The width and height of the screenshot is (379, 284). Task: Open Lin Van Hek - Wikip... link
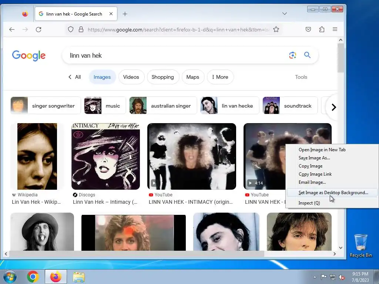[36, 202]
